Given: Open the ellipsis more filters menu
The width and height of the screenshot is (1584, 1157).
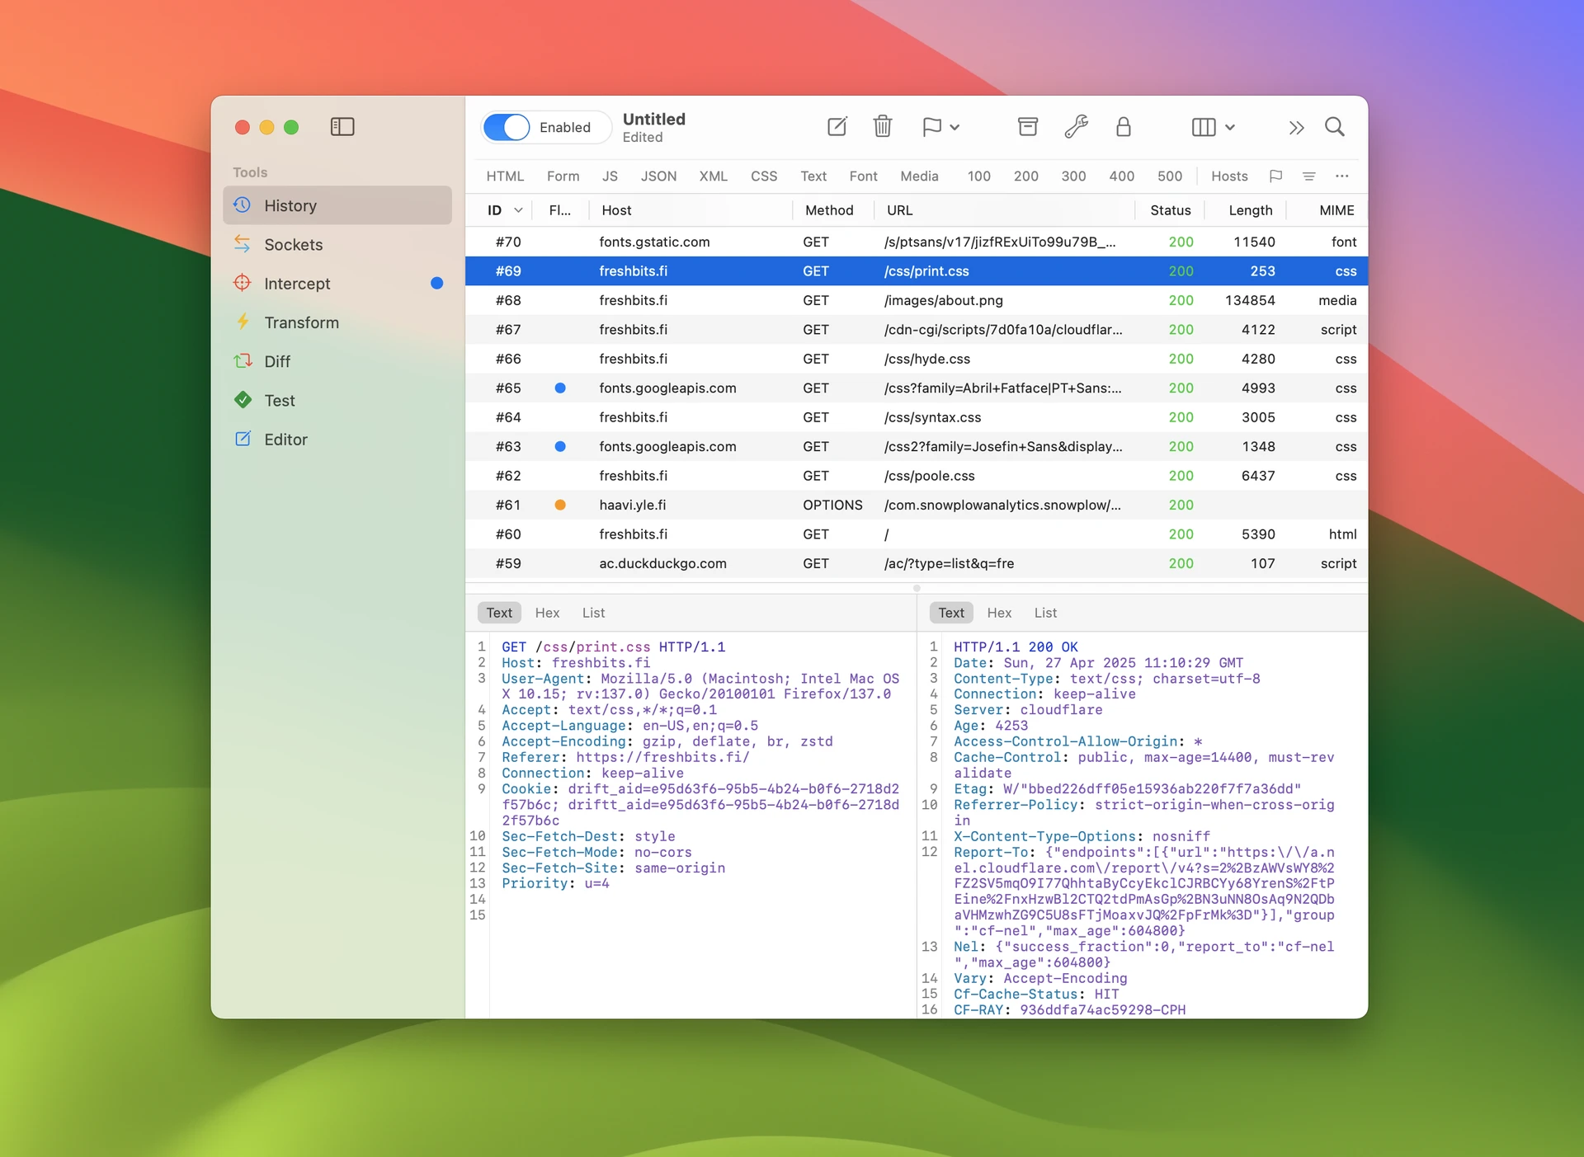Looking at the screenshot, I should point(1342,176).
